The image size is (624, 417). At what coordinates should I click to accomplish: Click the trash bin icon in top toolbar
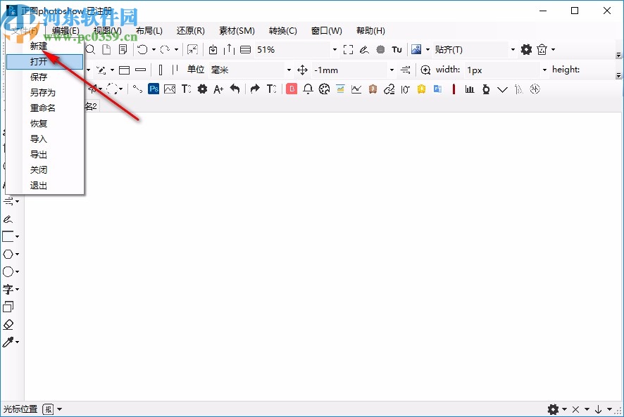[x=542, y=50]
